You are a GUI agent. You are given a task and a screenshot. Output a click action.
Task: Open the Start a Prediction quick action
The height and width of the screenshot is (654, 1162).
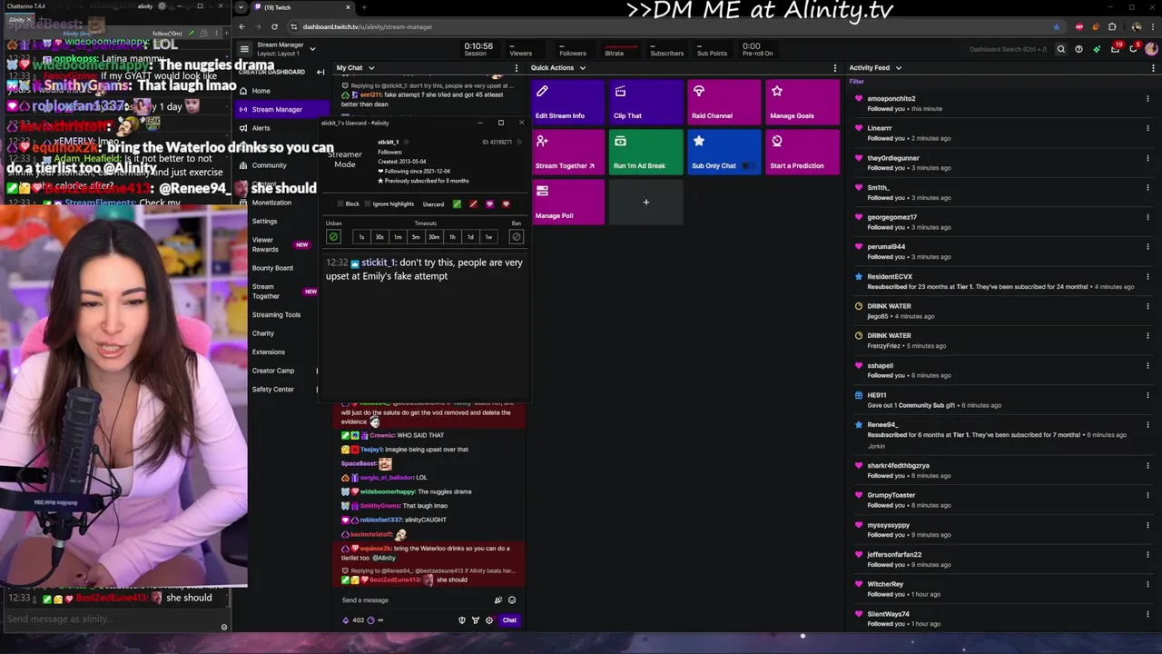(803, 152)
